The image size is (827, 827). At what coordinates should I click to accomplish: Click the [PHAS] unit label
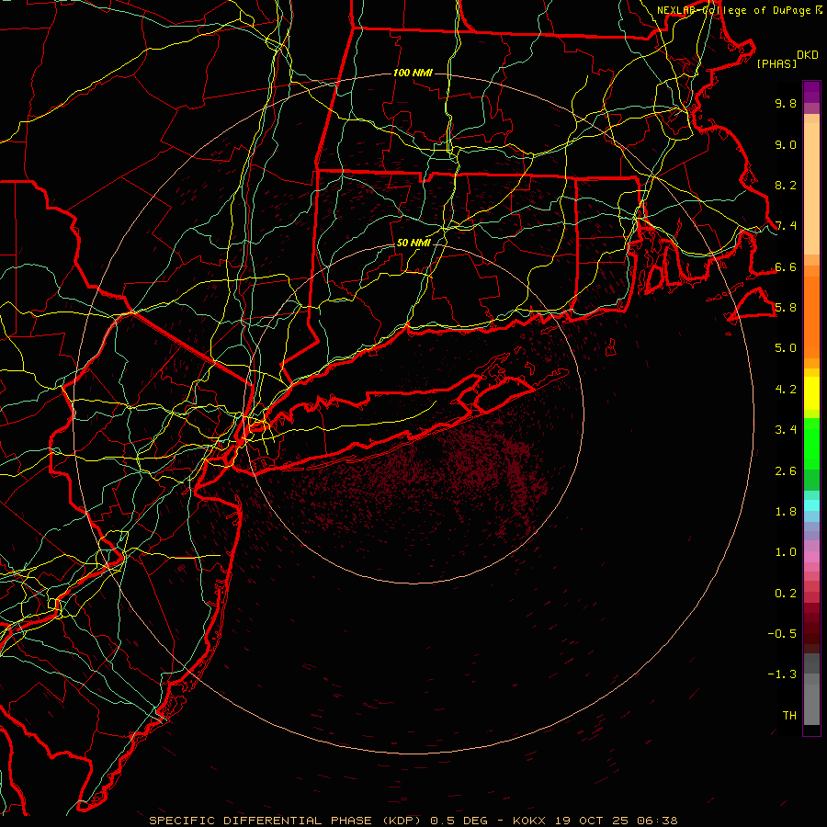[776, 63]
